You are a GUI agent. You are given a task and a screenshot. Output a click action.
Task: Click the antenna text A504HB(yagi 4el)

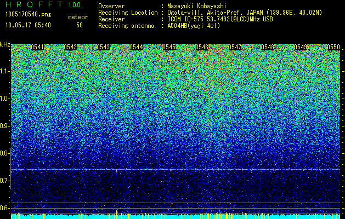[x=194, y=26]
